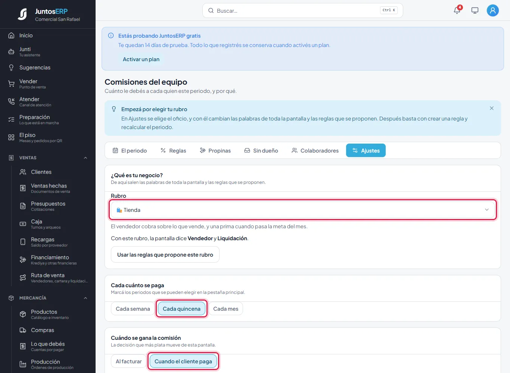Dismiss the Empezá por elegir tu rubro tip

pyautogui.click(x=492, y=108)
